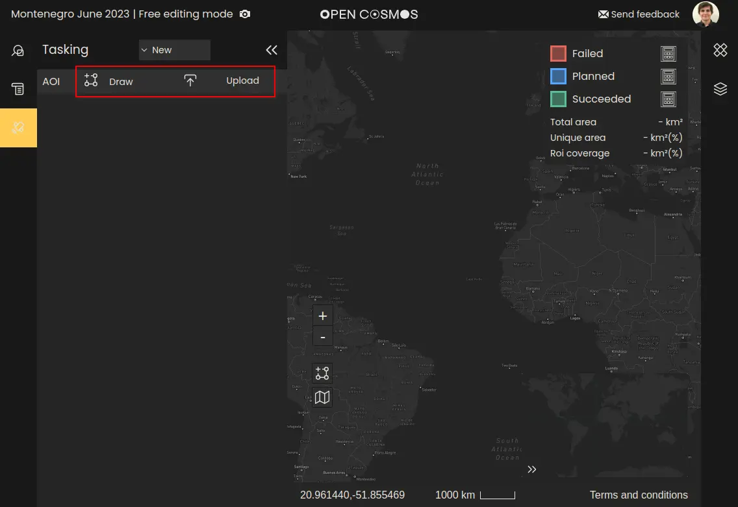Open the search tool in left sidebar
The image size is (738, 507).
(x=18, y=51)
